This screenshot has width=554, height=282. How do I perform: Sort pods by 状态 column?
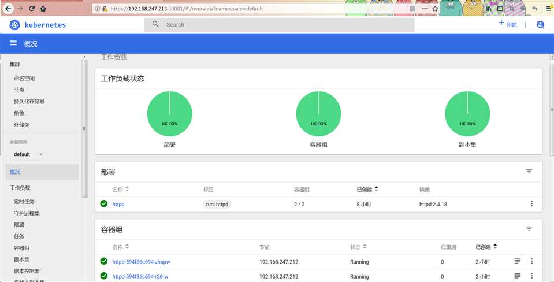coord(358,247)
